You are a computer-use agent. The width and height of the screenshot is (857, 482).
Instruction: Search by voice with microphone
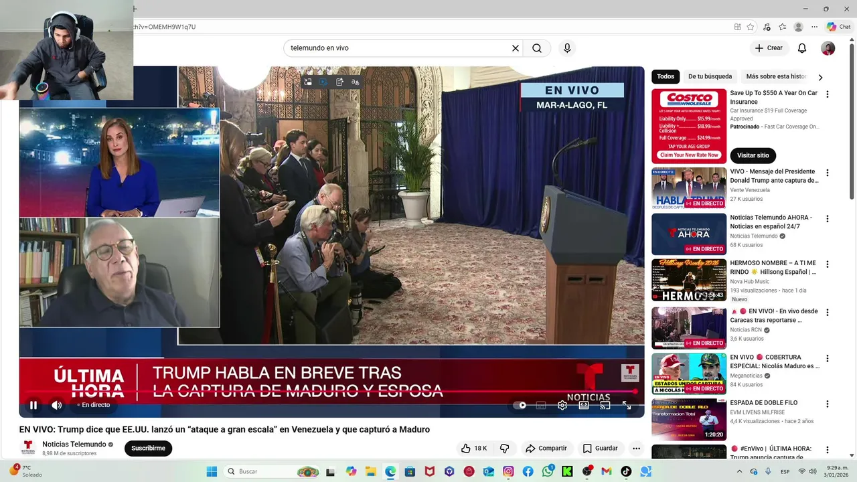pyautogui.click(x=567, y=48)
